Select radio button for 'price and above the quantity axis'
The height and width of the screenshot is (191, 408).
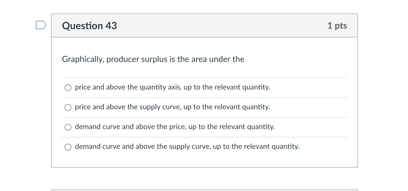(x=68, y=88)
